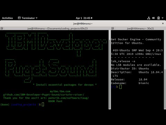Click the window title joe@Hihimanu:~
Image resolution: width=166 pixels, height=125 pixels.
(x=83, y=24)
